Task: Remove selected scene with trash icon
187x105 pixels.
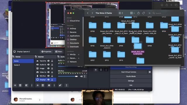Action: pyautogui.click(x=20, y=85)
